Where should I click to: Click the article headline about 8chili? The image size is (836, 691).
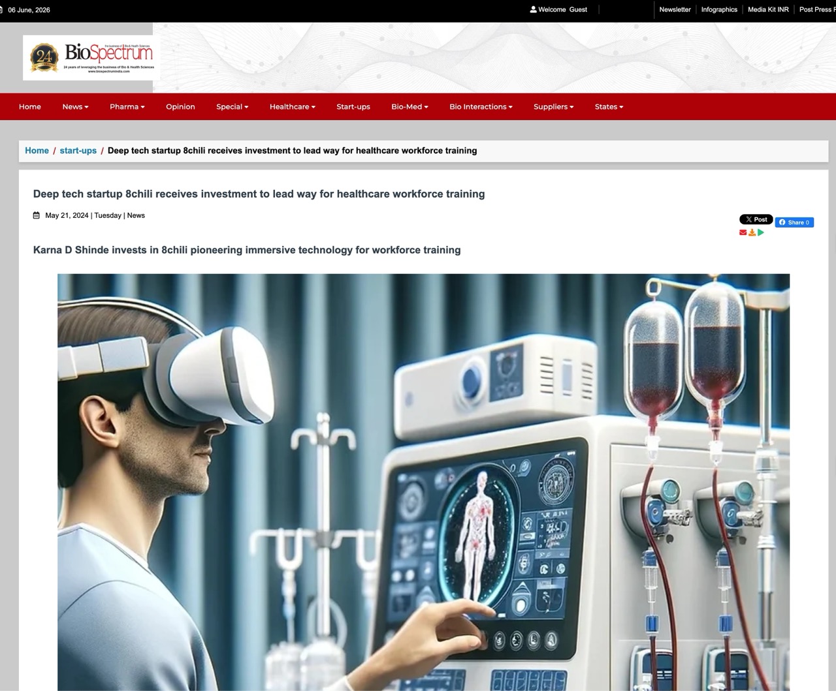(259, 194)
